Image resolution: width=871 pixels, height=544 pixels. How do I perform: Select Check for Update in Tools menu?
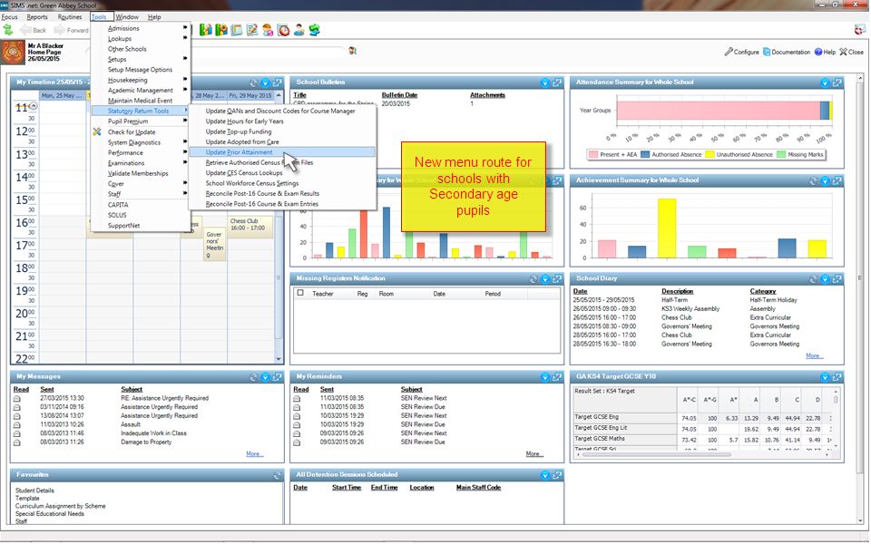coord(142,132)
